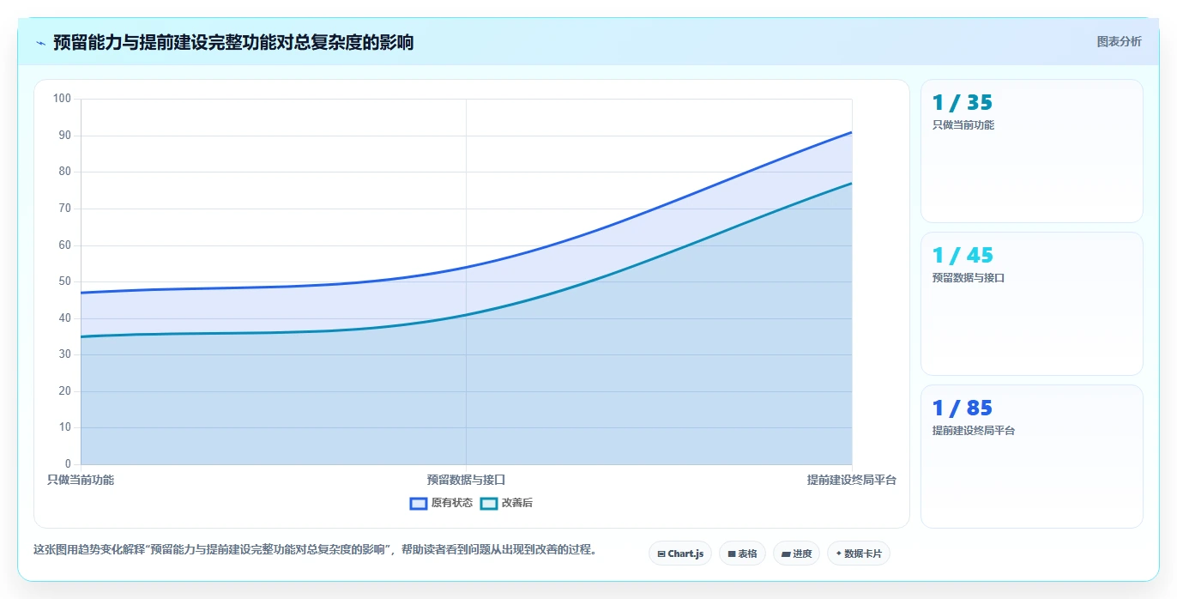
Task: Select the 进度 tag
Action: coord(796,554)
